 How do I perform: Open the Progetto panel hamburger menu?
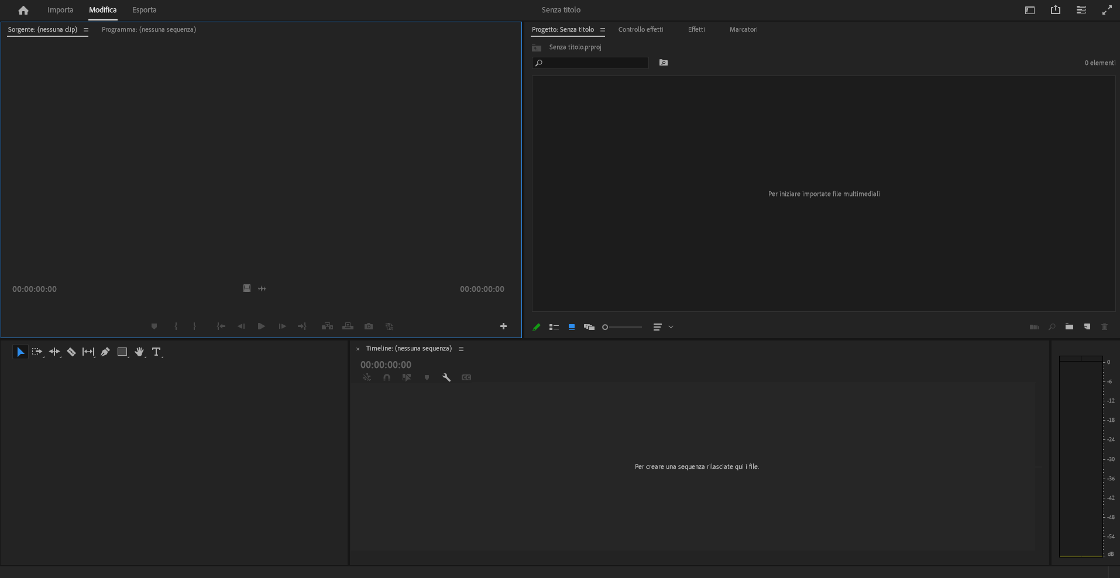point(603,30)
